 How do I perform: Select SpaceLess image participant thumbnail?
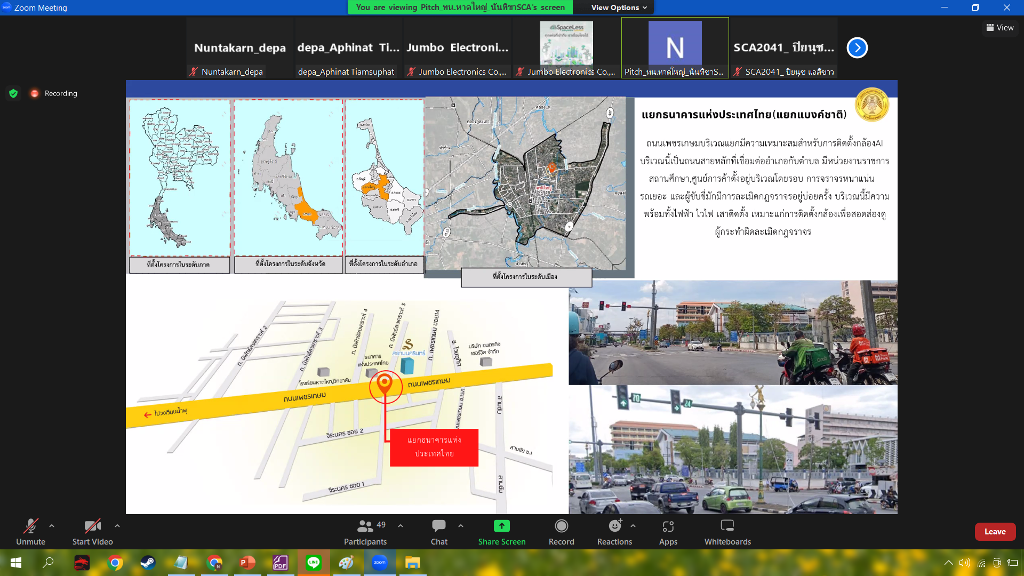tap(566, 48)
